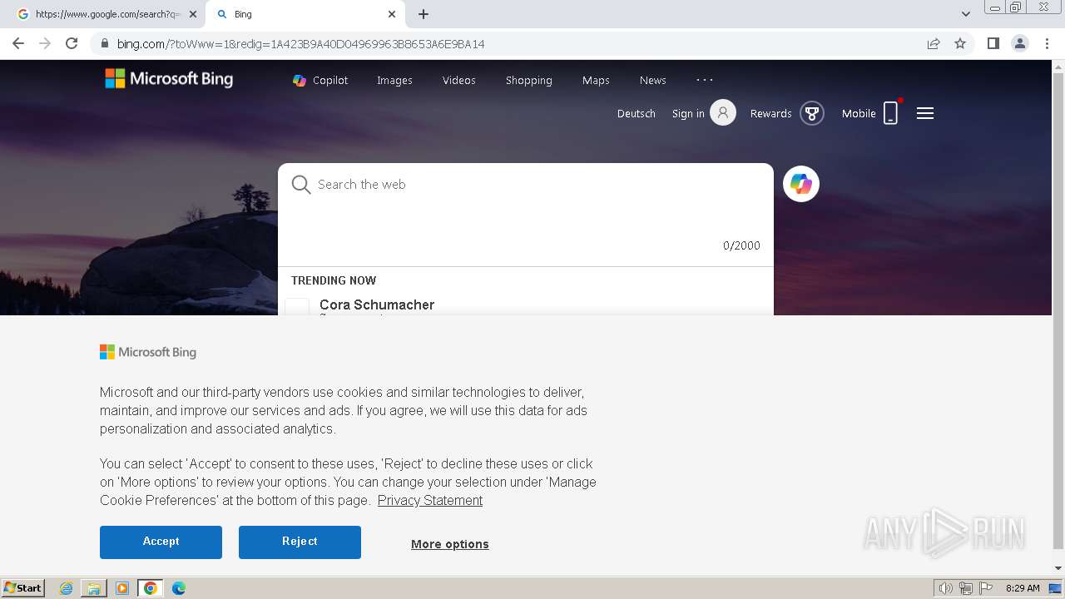This screenshot has width=1065, height=599.
Task: Launch Internet Explorer from taskbar
Action: [x=67, y=588]
